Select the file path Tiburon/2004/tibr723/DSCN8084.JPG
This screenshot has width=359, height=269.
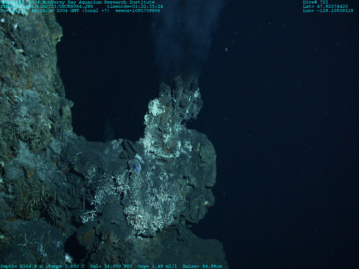tap(47, 6)
